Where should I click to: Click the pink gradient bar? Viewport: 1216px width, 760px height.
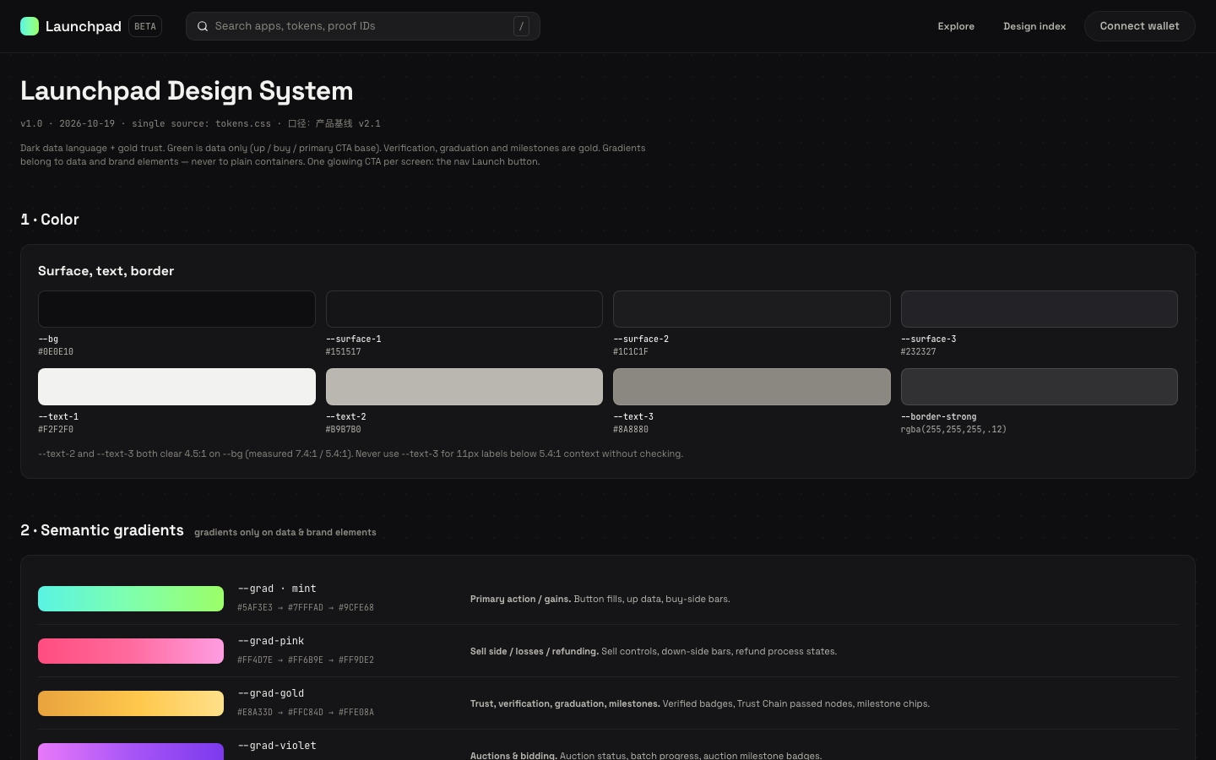[131, 651]
